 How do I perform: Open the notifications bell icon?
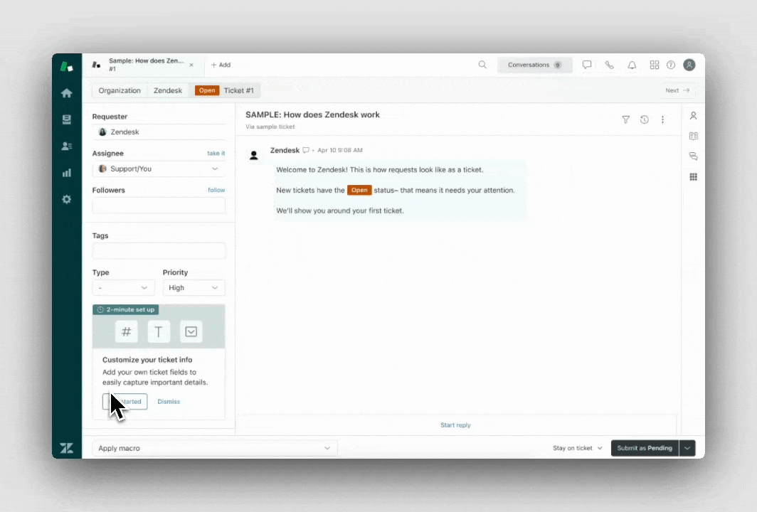(x=632, y=65)
